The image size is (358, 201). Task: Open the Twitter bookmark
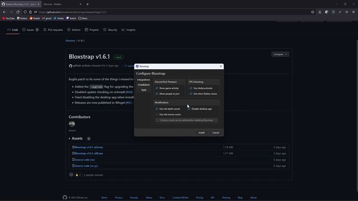point(59,18)
